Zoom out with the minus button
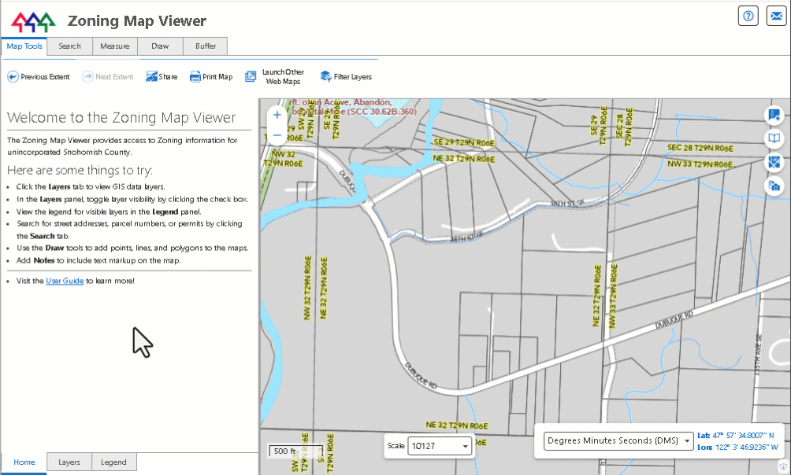The width and height of the screenshot is (791, 475). tap(277, 135)
